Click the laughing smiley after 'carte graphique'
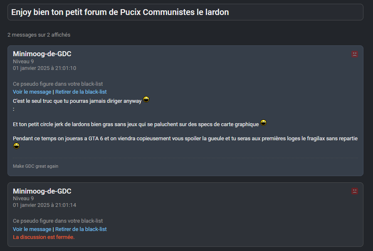Image resolution: width=373 pixels, height=251 pixels. [263, 123]
